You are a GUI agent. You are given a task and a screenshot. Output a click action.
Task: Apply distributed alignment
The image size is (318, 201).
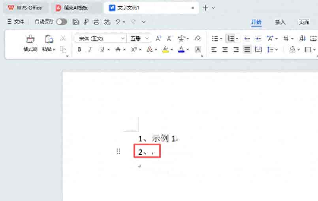[258, 49]
